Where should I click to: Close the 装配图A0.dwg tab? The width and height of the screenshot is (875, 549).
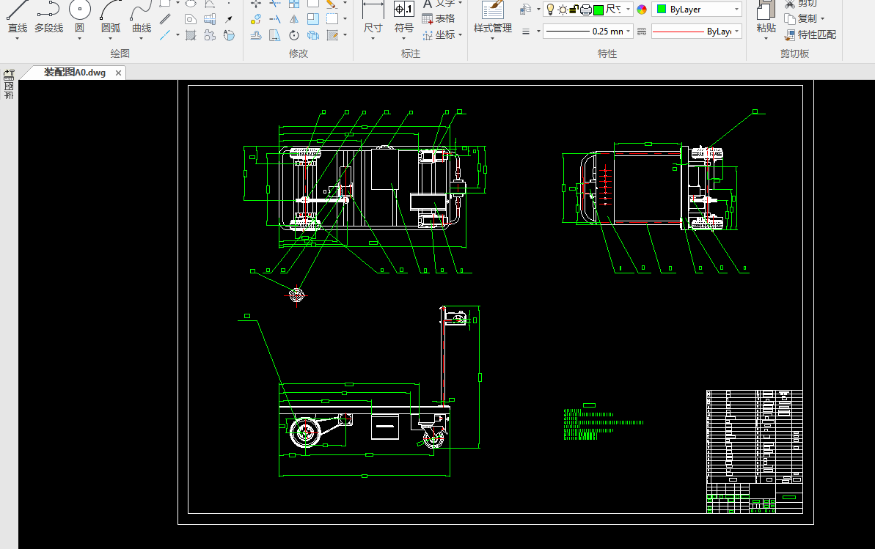(x=119, y=73)
